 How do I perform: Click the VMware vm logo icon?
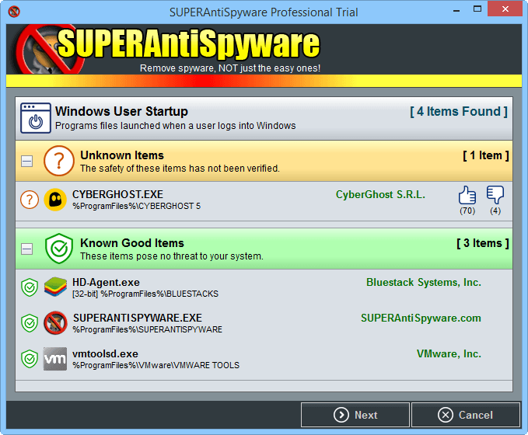pos(55,359)
